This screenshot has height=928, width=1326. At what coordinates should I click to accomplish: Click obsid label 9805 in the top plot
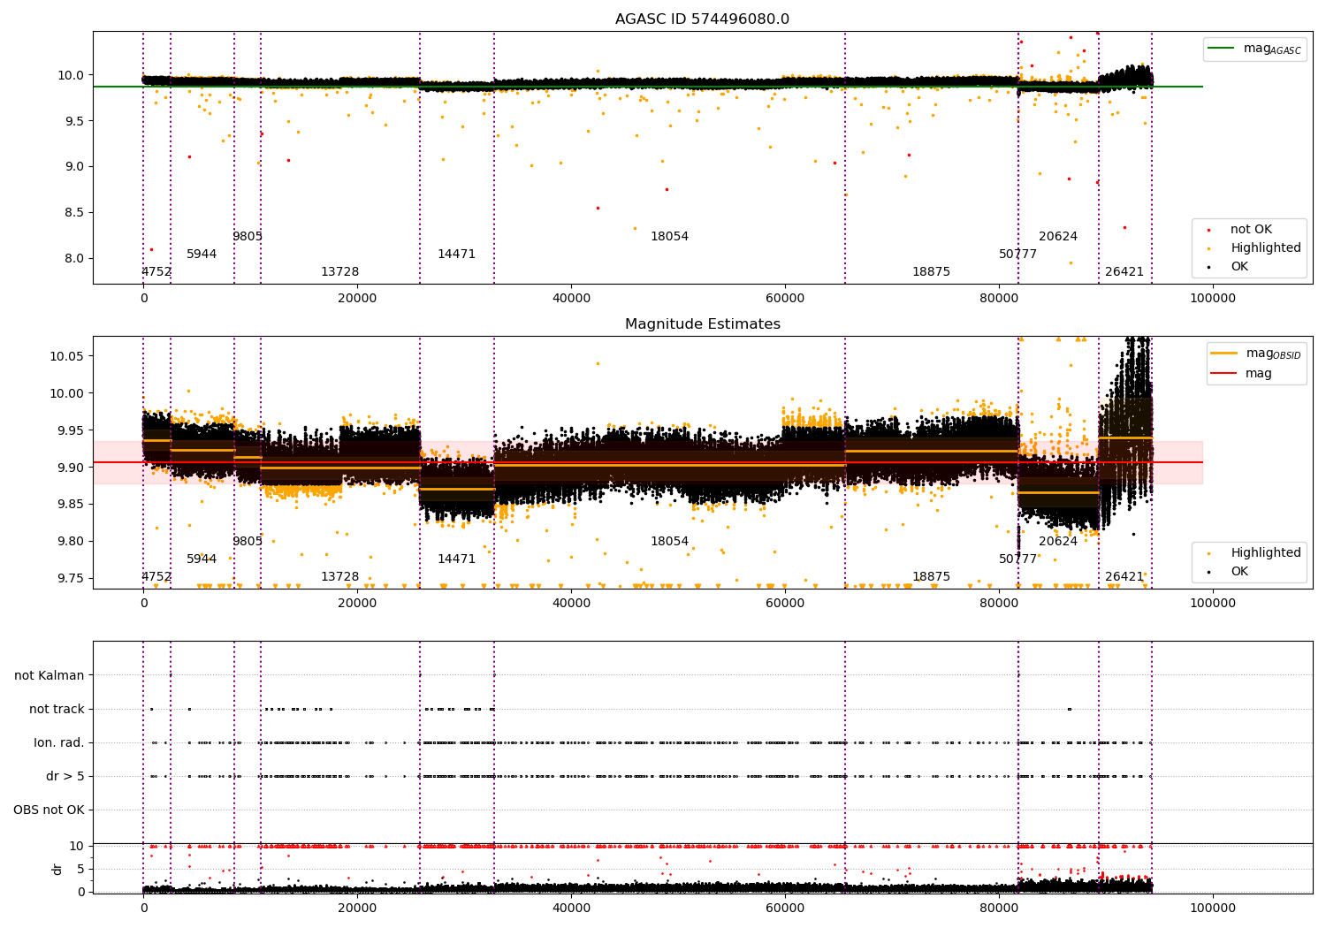point(248,237)
